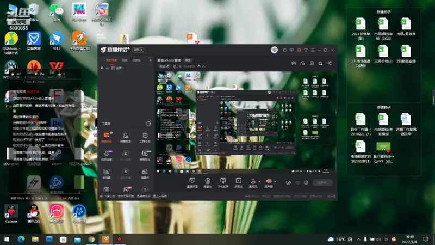Open the QQMusic desktop shortcut

click(11, 43)
